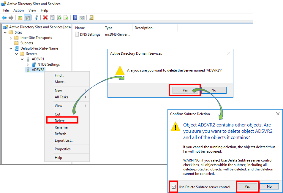Collapse the Servers tree node
The height and width of the screenshot is (193, 283).
16,54
